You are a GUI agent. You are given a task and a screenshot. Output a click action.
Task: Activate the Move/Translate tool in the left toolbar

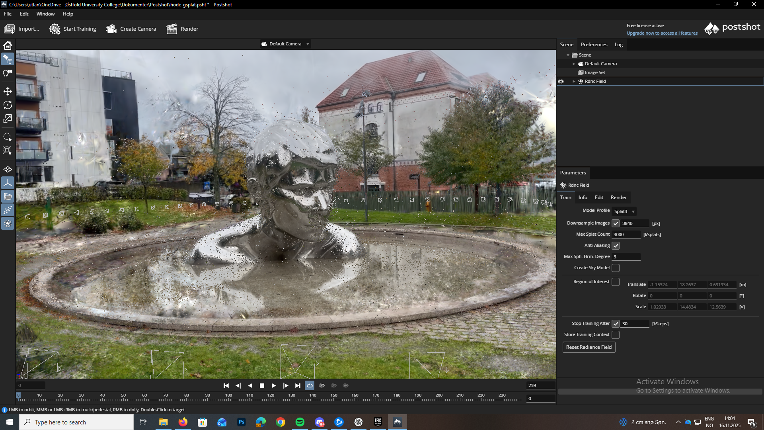point(7,91)
